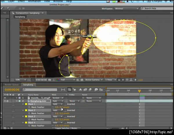
Task: Open grid and guide options icon
Action: 29,80
